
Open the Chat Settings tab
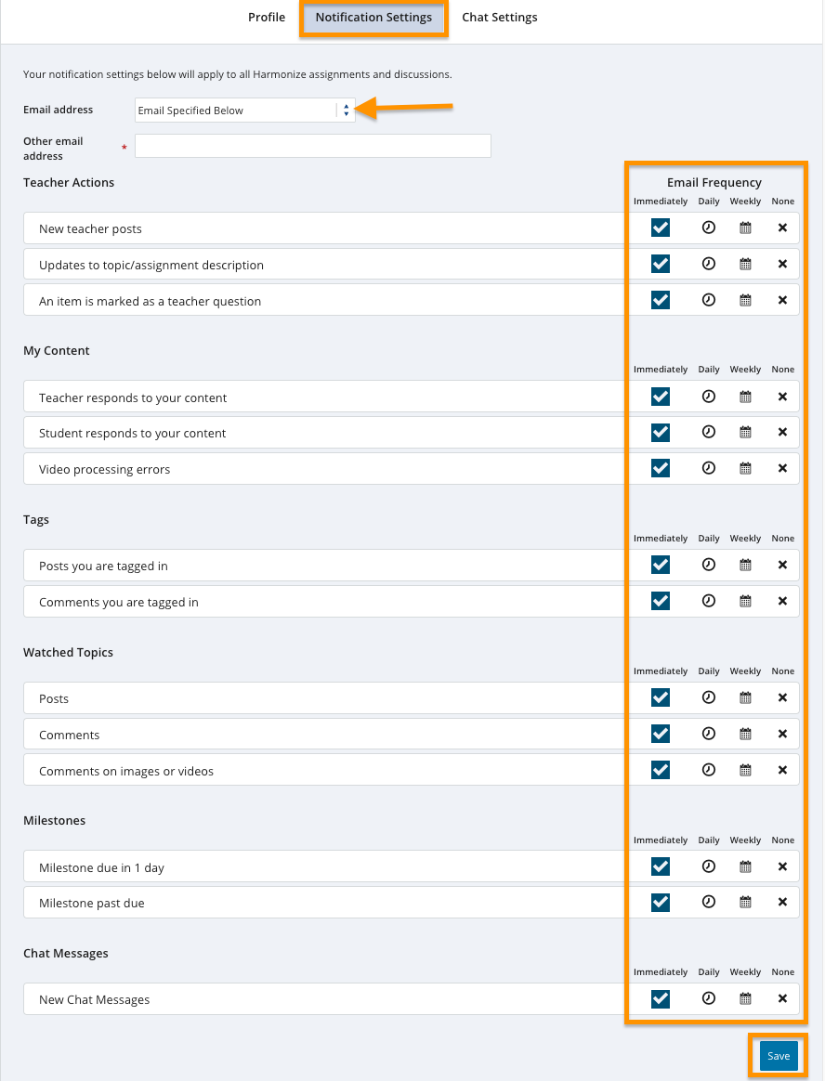tap(500, 18)
